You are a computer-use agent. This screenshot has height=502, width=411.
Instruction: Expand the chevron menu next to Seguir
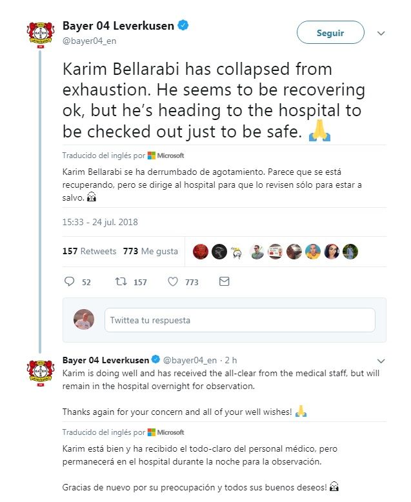click(x=381, y=33)
